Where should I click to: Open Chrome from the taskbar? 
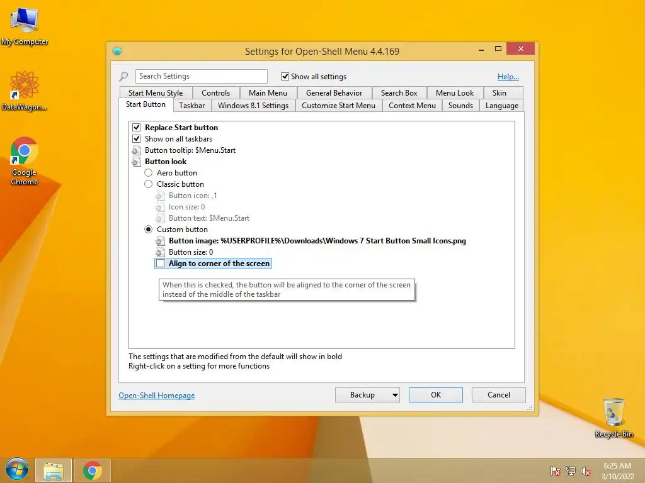point(92,470)
